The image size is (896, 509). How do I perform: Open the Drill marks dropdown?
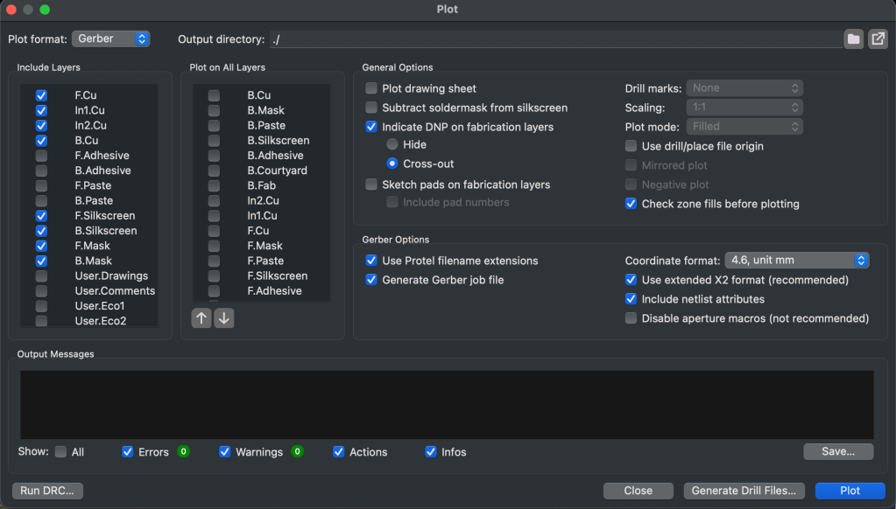pyautogui.click(x=744, y=88)
